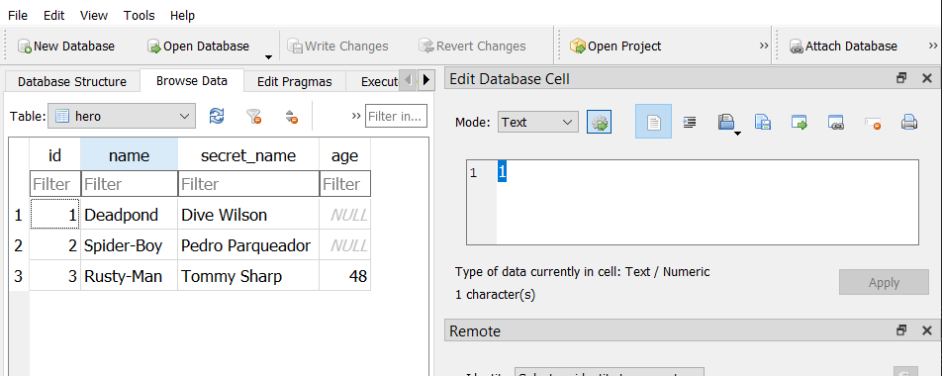Image resolution: width=942 pixels, height=376 pixels.
Task: Set cell value to NULL icon
Action: tap(873, 123)
